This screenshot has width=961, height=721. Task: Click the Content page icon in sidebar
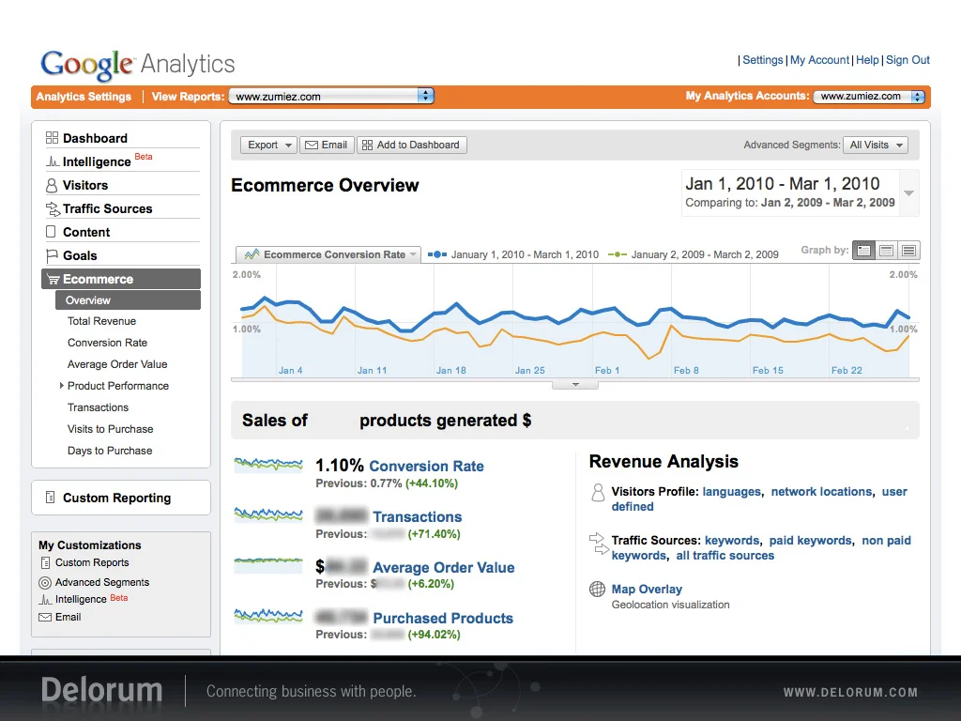coord(51,232)
